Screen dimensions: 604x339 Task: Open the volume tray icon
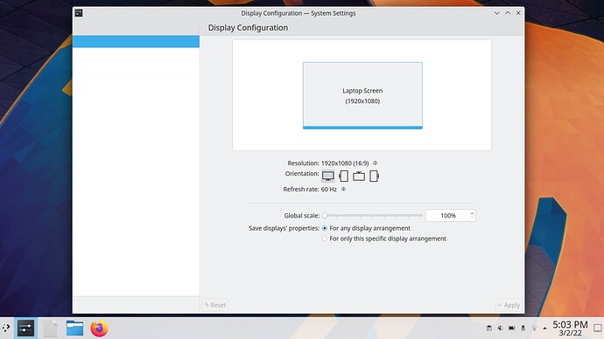[501, 328]
